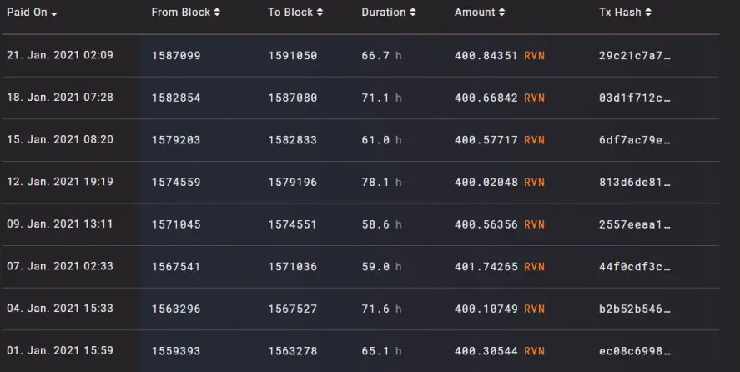
Task: Click the 71.1 h duration cell
Action: click(x=382, y=98)
